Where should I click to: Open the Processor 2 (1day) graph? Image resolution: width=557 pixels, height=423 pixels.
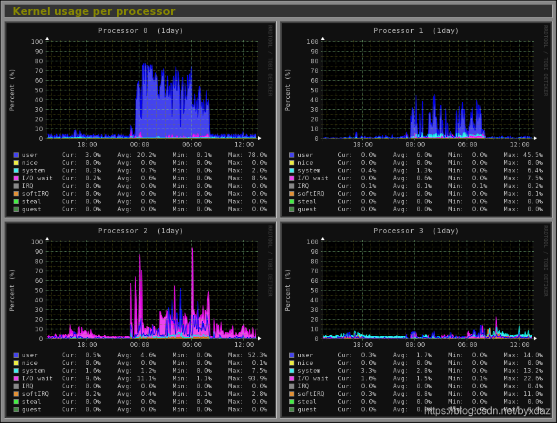[141, 320]
